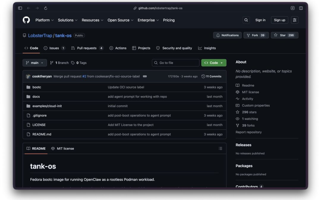
Task: Open the cooktheryan avatar thumbnail
Action: pyautogui.click(x=28, y=76)
